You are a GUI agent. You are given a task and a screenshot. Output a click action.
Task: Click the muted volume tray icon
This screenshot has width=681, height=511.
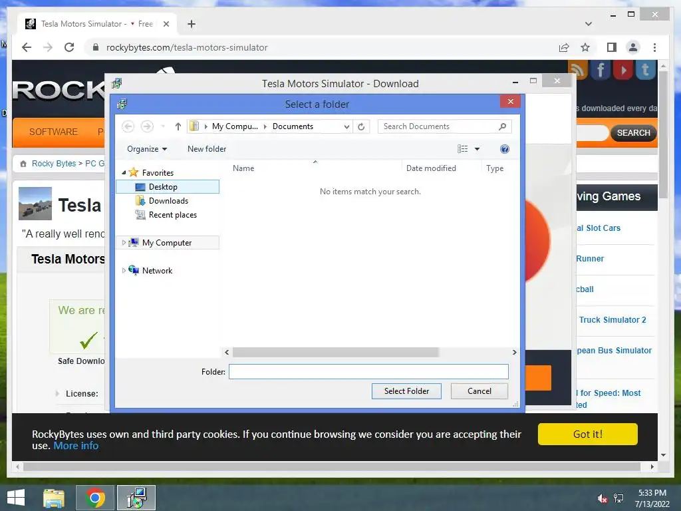602,498
